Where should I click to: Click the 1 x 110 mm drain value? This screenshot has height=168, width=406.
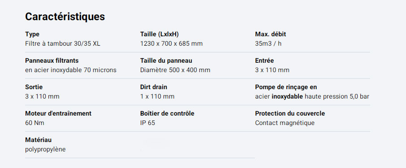click(x=157, y=97)
